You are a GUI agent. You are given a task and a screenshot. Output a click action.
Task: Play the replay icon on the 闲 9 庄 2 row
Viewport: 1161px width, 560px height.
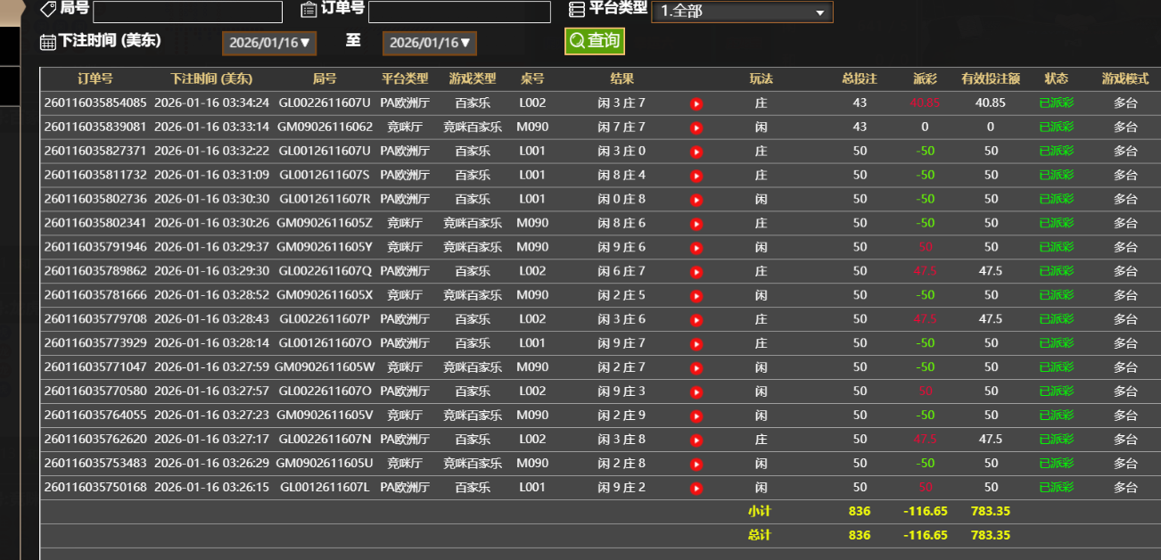[695, 487]
